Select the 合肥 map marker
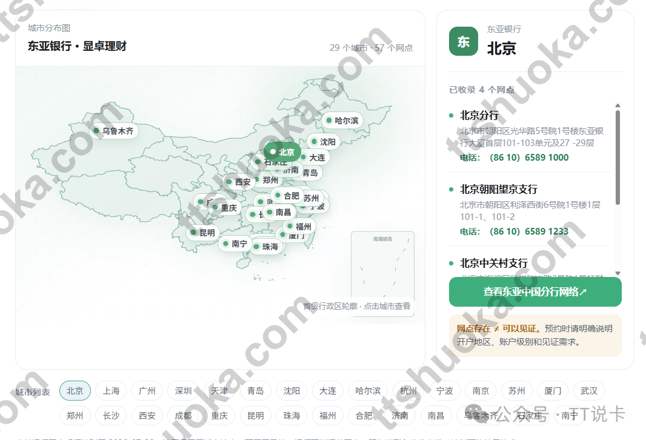646x440 pixels. pos(287,196)
